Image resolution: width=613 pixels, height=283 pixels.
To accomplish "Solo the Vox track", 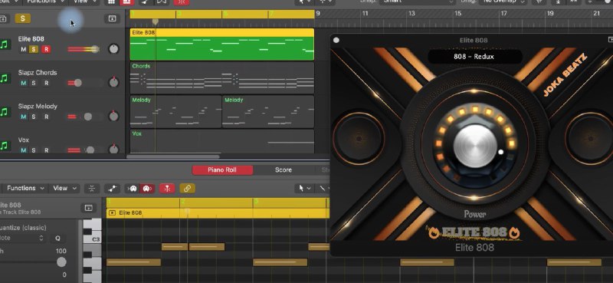I will pos(34,150).
